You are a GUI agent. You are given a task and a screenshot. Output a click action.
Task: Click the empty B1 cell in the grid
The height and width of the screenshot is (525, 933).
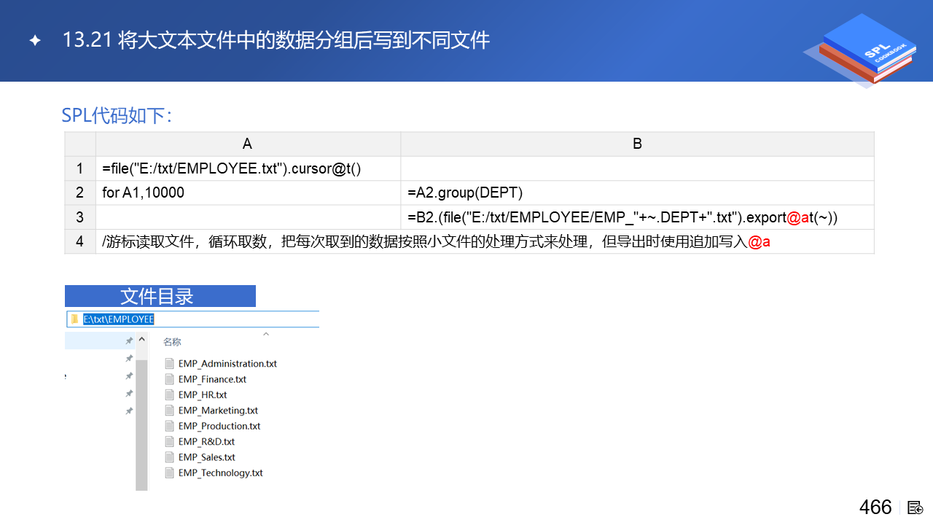[x=637, y=168]
